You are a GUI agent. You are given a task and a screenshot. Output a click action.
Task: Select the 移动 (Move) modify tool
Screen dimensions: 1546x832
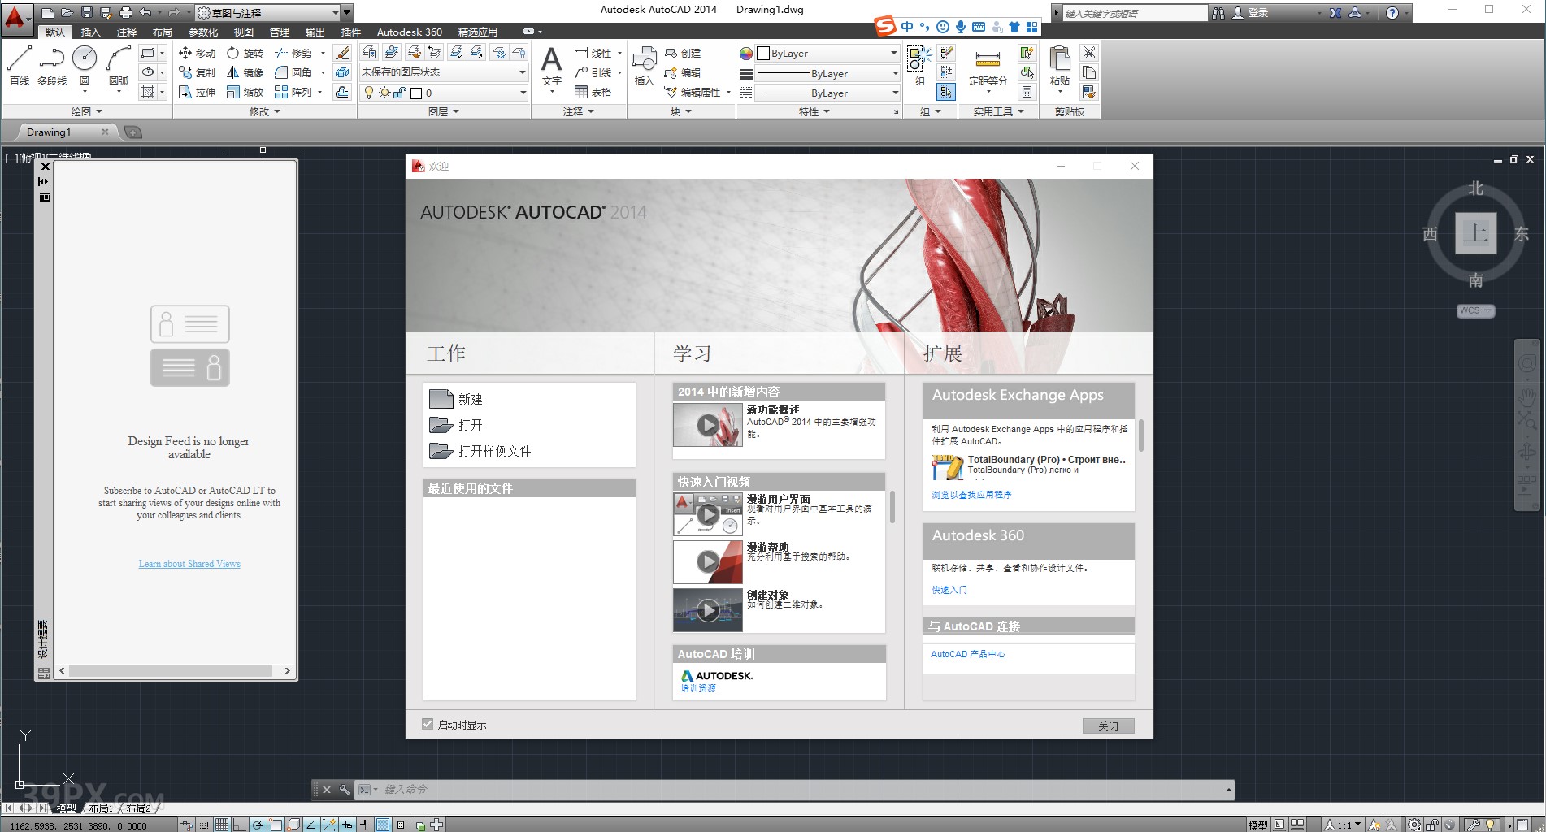pos(198,53)
